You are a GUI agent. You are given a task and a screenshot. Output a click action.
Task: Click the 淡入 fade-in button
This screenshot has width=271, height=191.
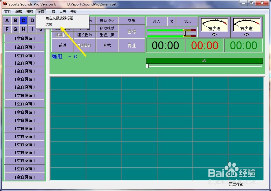(157, 21)
